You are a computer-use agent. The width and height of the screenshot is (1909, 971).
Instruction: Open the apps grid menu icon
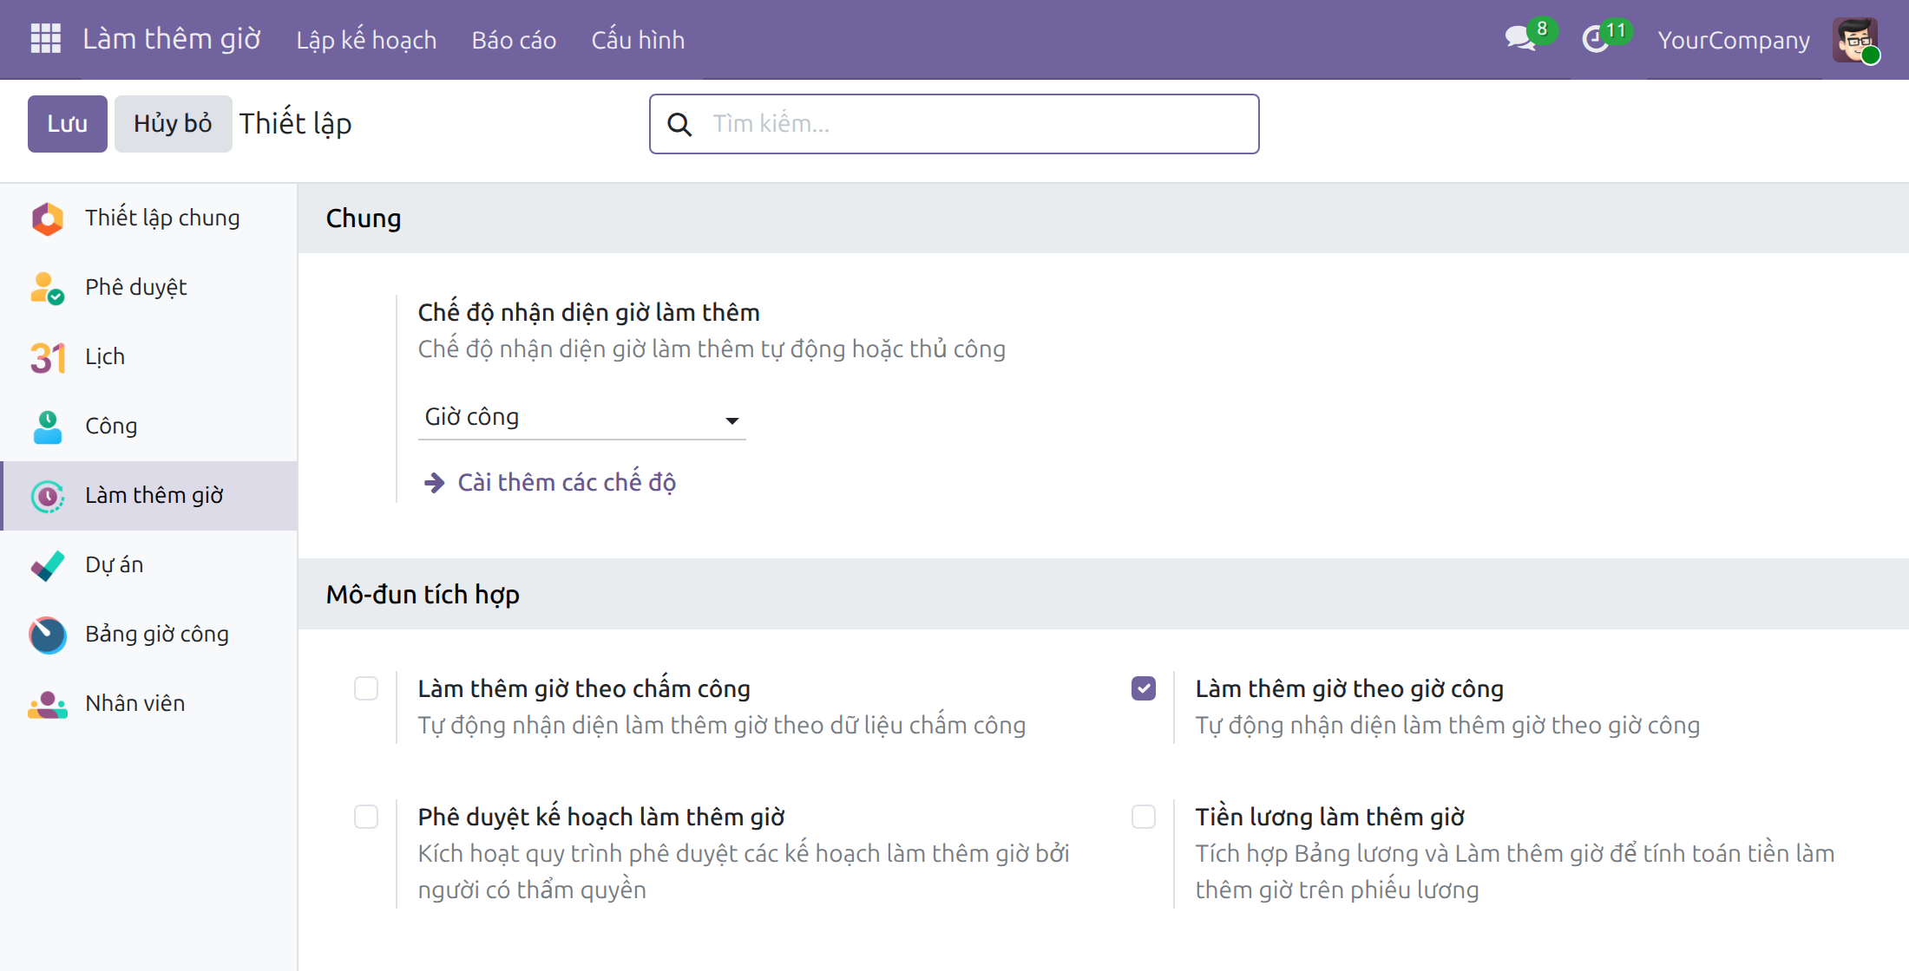click(x=46, y=39)
